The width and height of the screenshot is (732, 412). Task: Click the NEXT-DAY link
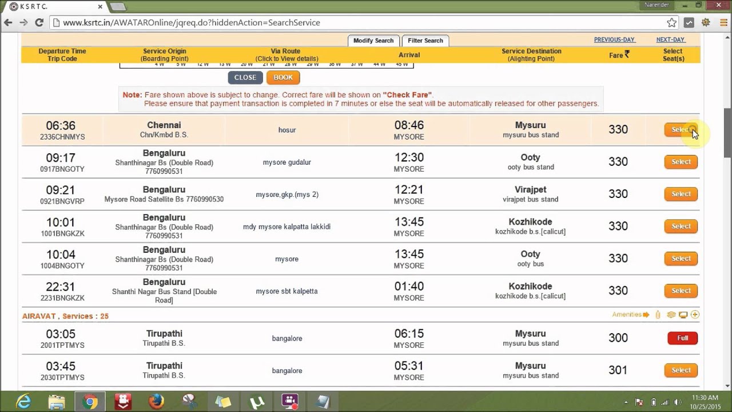(x=670, y=39)
